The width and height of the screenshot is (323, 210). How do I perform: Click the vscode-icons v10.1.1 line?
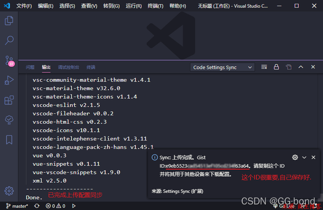[66, 130]
